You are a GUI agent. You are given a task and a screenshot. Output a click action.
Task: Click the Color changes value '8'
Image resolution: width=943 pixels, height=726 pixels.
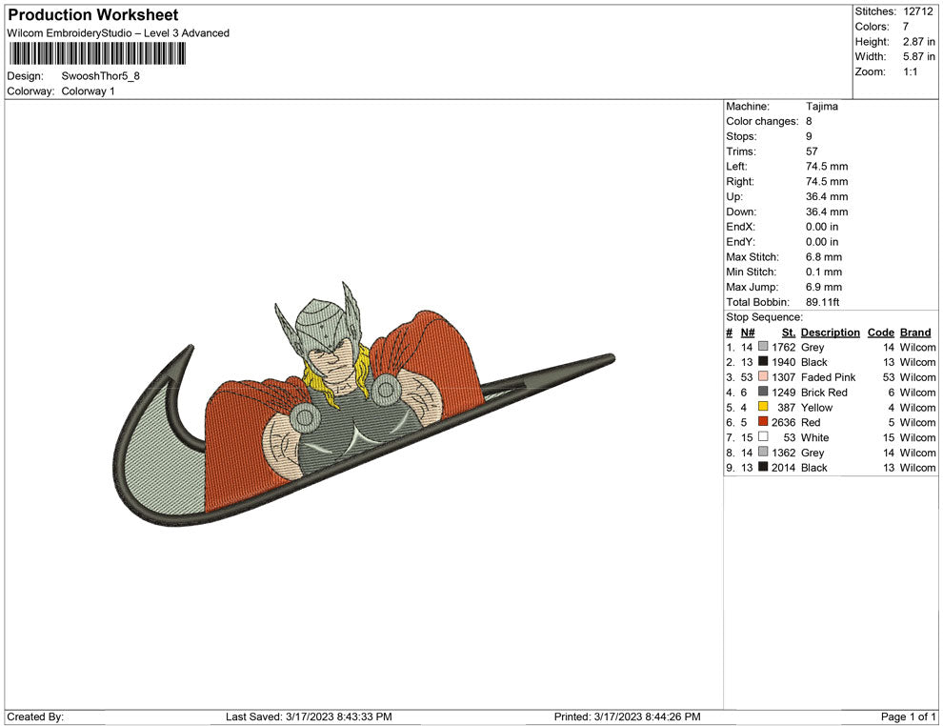point(809,121)
